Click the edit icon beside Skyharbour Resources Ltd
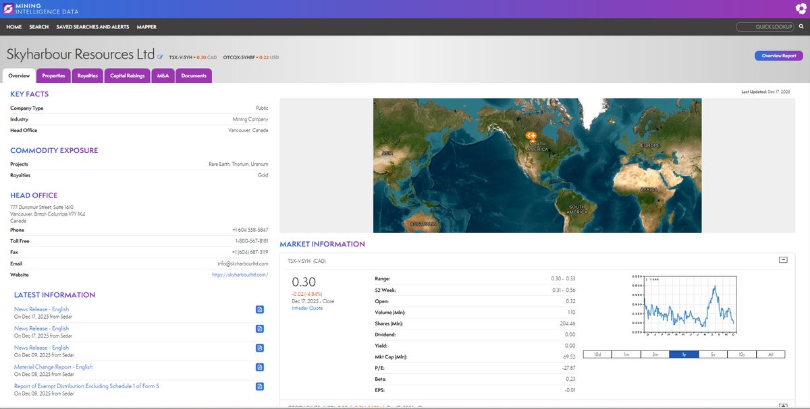 (x=160, y=57)
